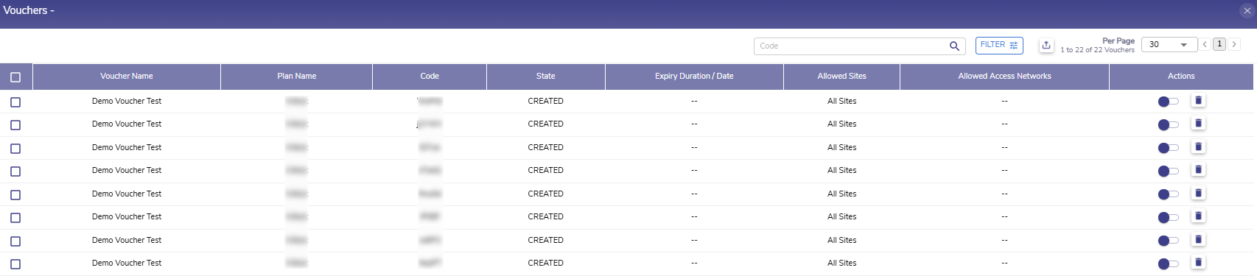Click the Vouchers dialog title text
Viewport: 1257px width, 276px height.
[29, 10]
